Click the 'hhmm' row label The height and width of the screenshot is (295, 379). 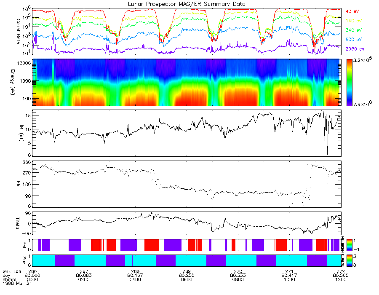coord(9,279)
